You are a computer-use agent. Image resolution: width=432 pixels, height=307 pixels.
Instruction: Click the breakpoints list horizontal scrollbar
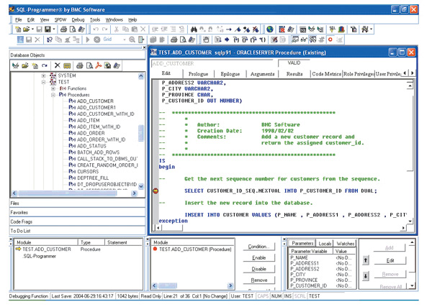(192, 286)
